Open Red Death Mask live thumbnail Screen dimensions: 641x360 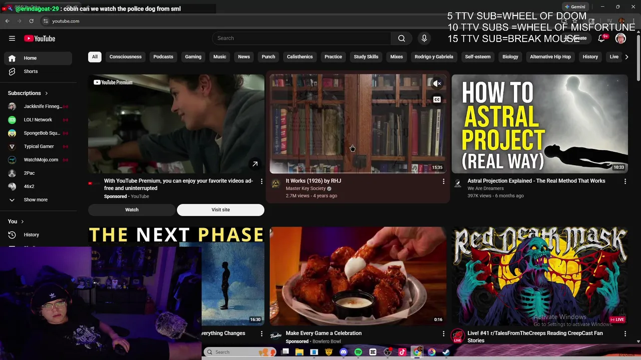coord(539,276)
